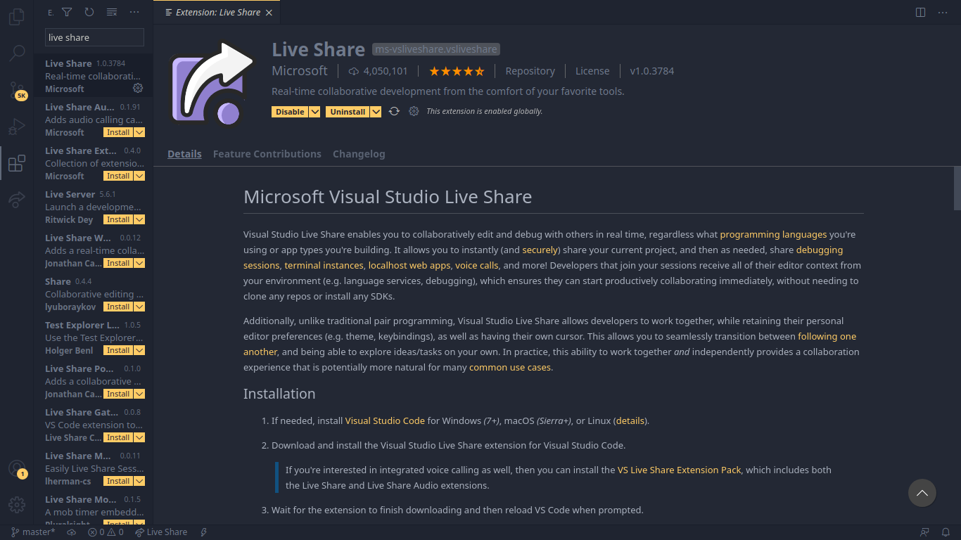Install the Live Share Gateway extension

tap(118, 437)
